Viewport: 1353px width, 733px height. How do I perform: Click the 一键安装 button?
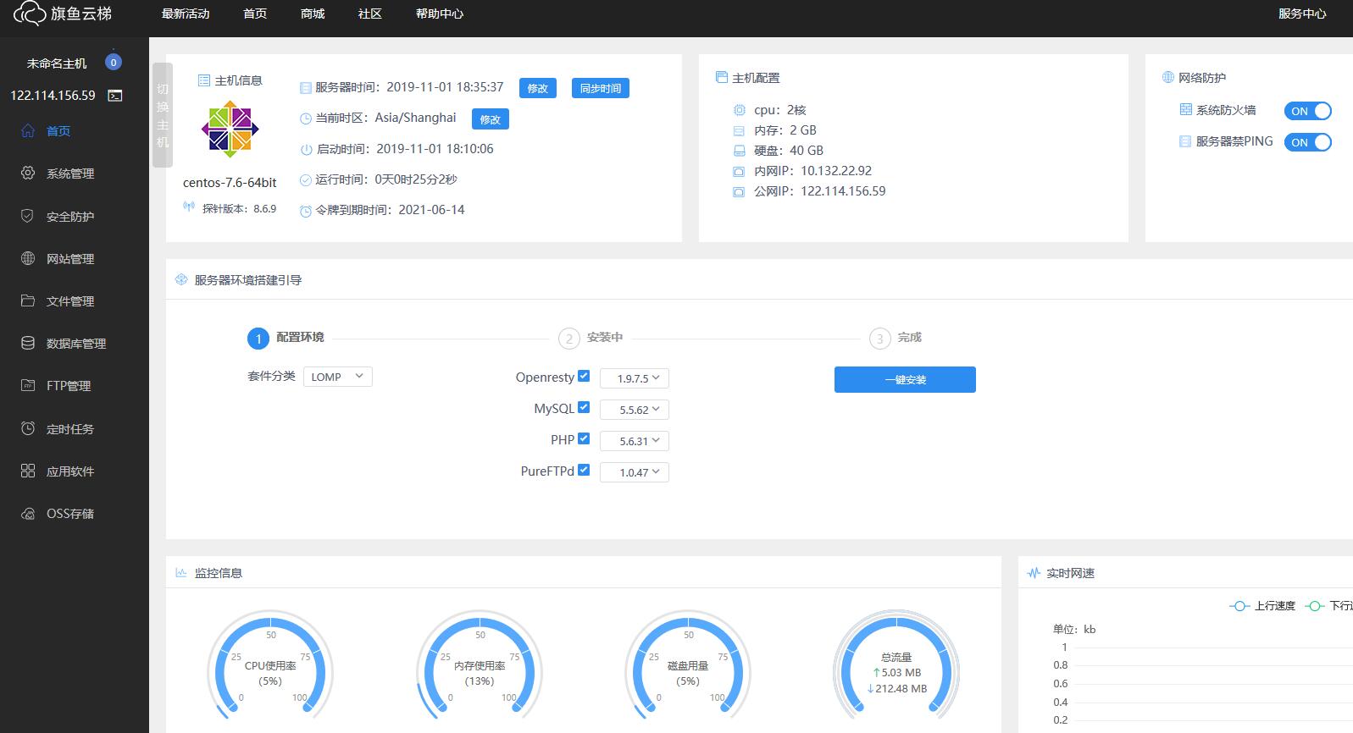click(x=905, y=380)
